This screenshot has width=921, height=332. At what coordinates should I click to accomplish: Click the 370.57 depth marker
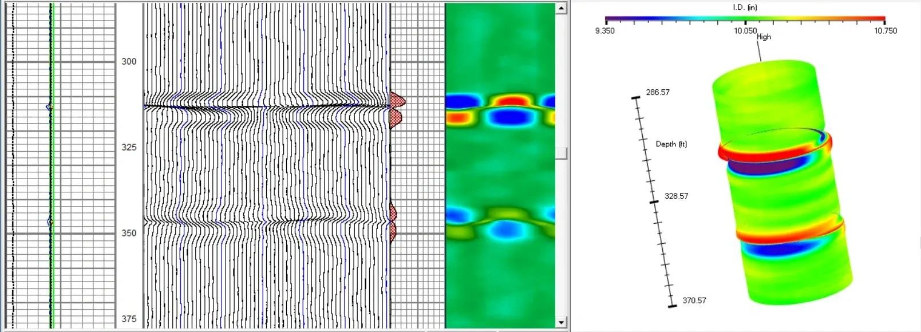694,300
